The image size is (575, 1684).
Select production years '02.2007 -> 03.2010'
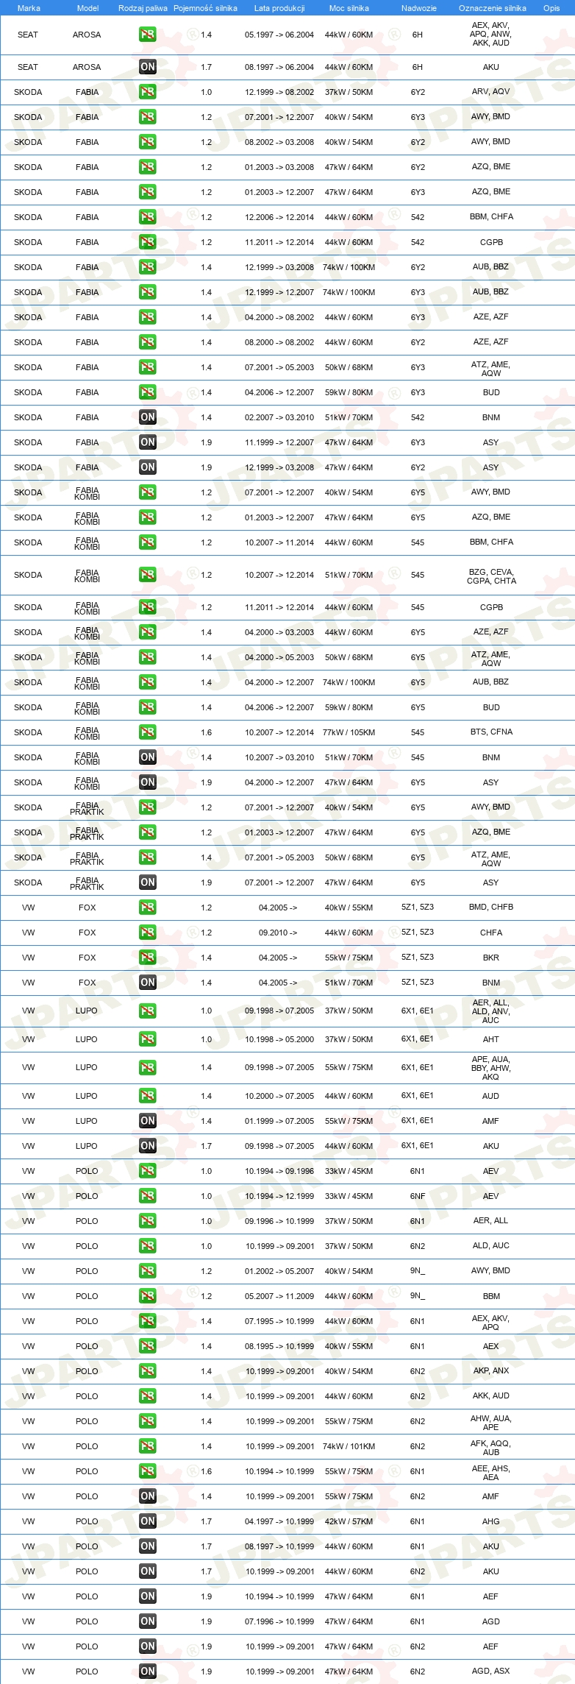279,417
